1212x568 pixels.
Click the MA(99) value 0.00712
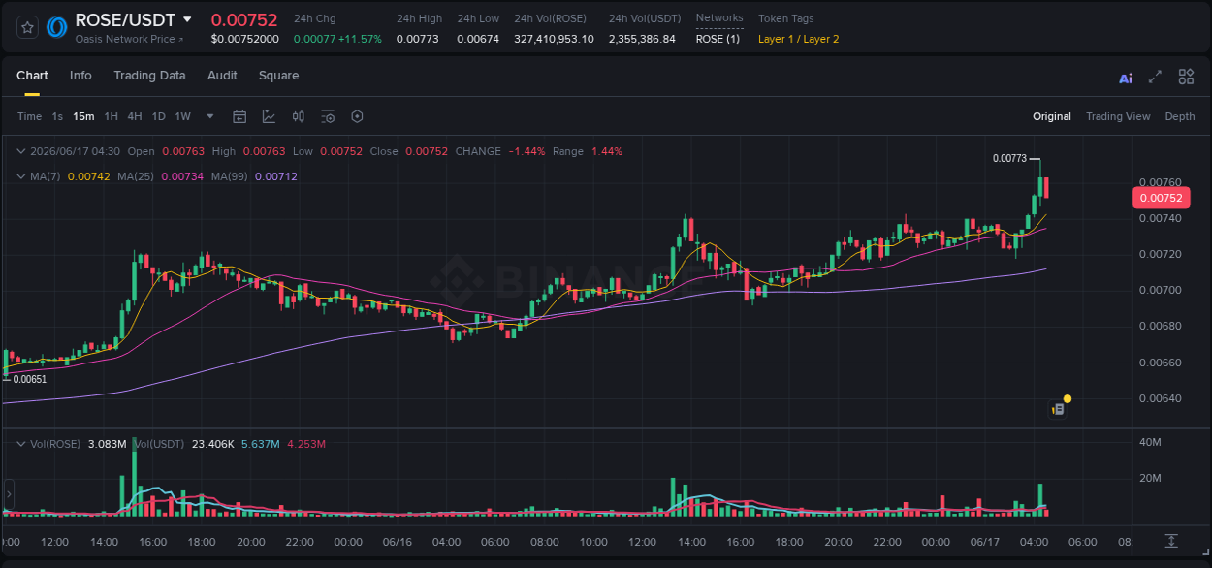[x=276, y=176]
